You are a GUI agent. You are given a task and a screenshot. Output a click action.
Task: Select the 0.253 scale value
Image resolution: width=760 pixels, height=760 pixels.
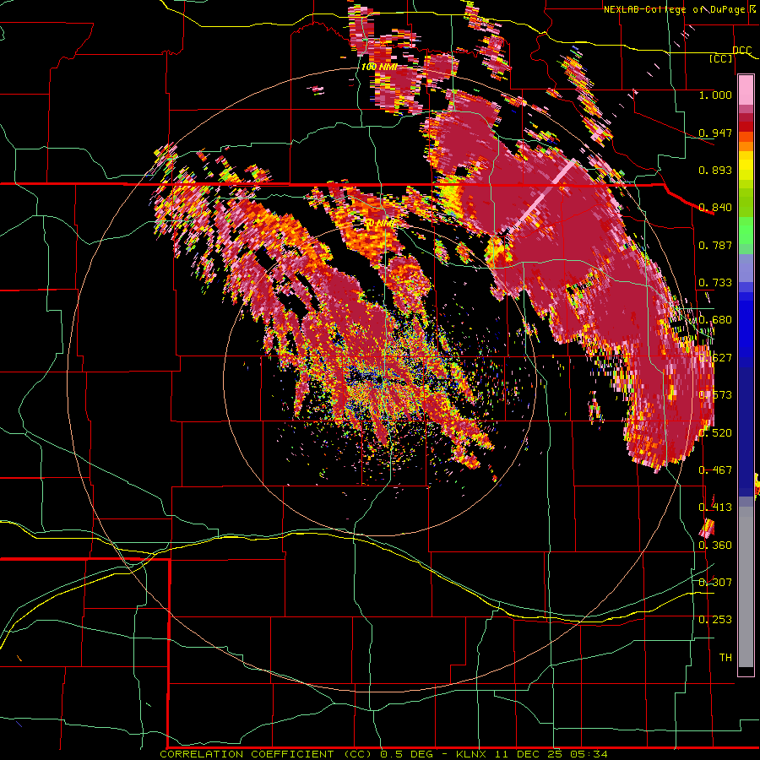pyautogui.click(x=715, y=620)
